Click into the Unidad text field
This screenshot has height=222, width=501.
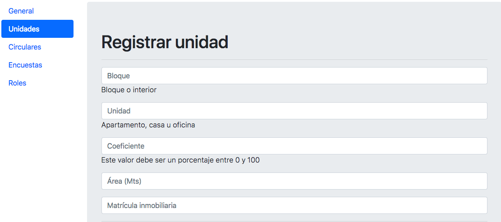tap(294, 111)
